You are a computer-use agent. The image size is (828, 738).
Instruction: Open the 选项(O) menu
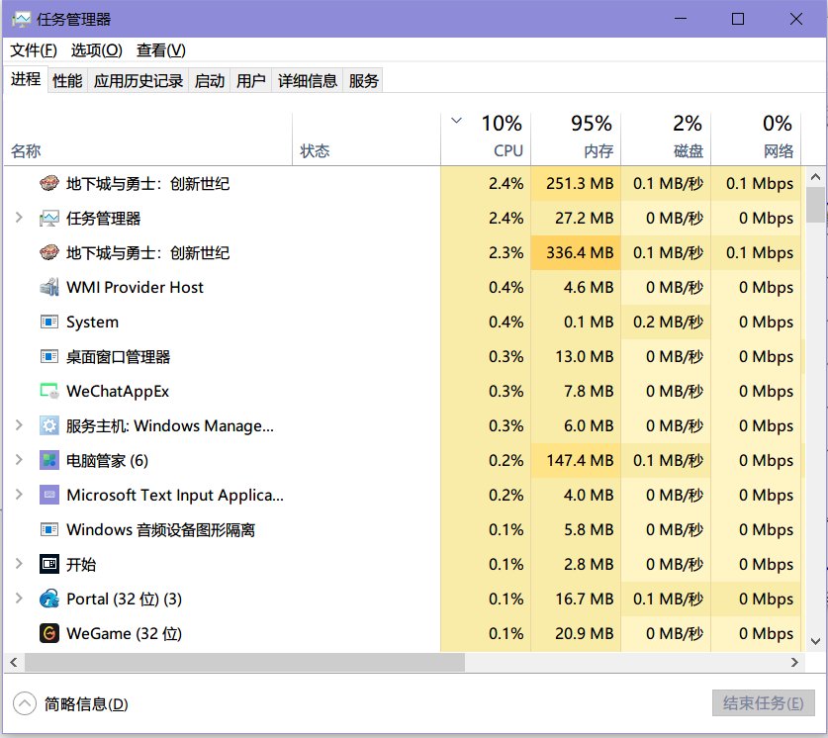(97, 50)
